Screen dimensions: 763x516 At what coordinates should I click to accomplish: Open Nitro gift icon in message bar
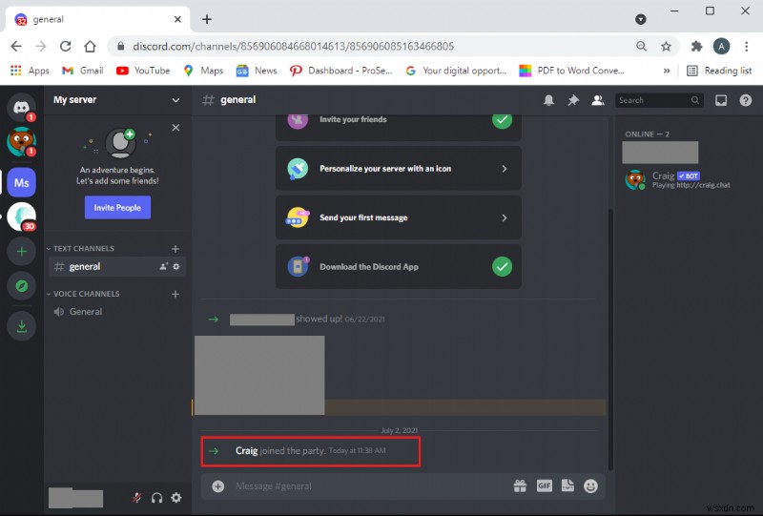520,485
